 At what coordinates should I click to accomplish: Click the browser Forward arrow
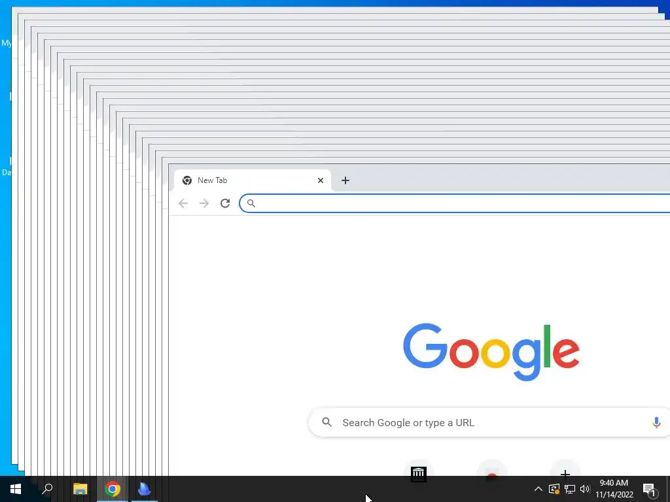(204, 203)
